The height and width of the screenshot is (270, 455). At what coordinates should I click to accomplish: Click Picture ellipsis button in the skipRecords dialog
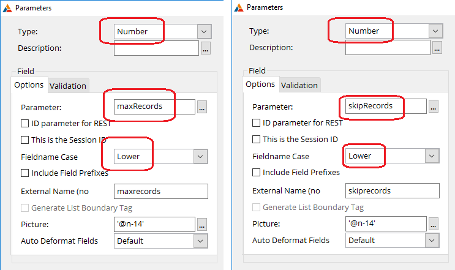434,224
